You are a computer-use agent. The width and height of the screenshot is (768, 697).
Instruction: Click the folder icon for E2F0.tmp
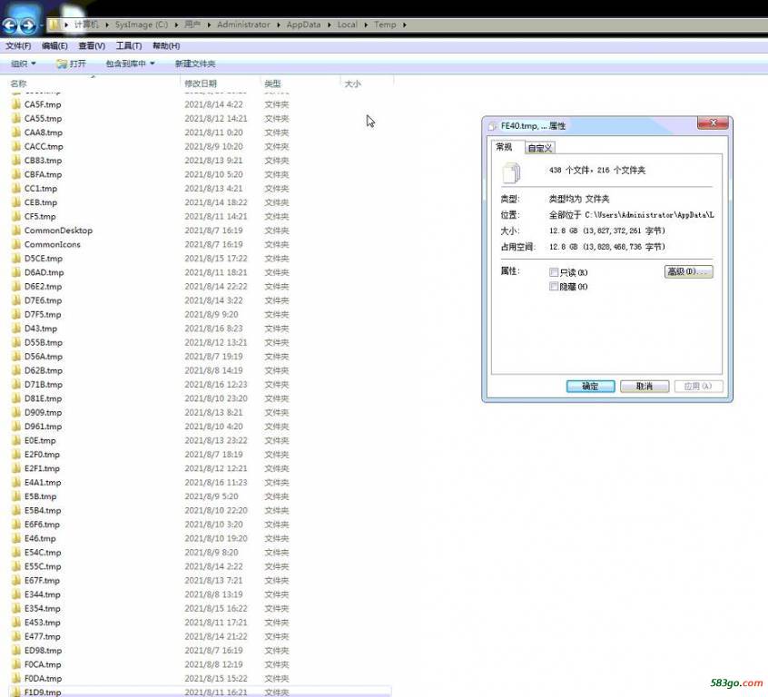tap(16, 455)
